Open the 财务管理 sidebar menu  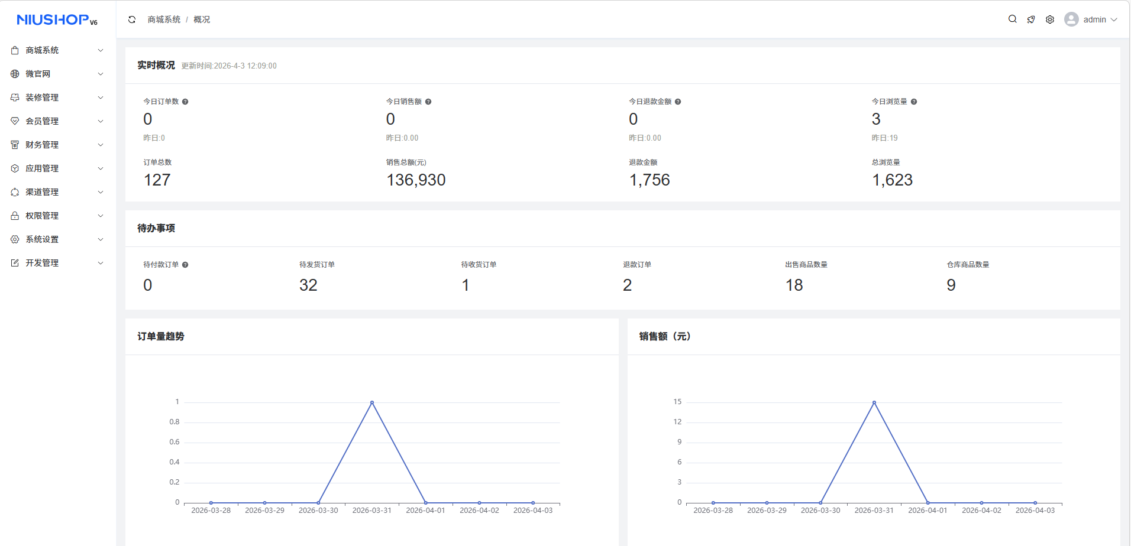coord(42,145)
